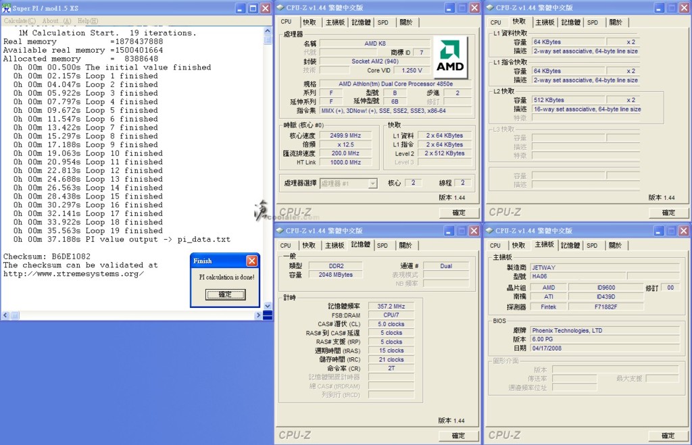This screenshot has width=692, height=445.
Task: Click the Phoenix Technologies, LTD BIOS brand field
Action: coord(605,330)
